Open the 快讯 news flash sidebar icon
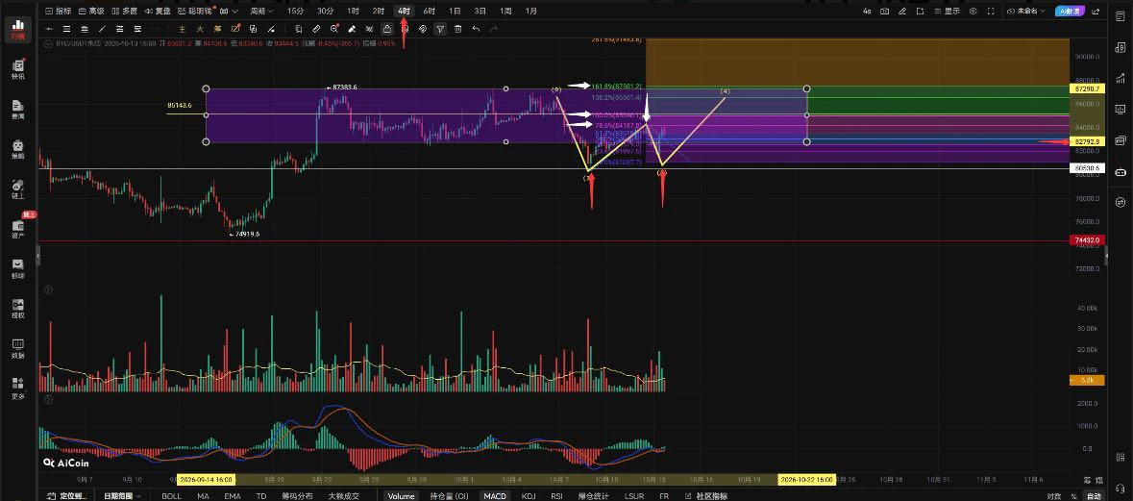Image resolution: width=1133 pixels, height=501 pixels. coord(18,69)
